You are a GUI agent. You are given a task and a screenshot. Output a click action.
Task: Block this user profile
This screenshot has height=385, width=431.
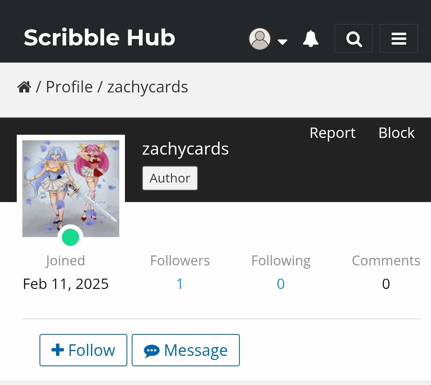point(396,133)
